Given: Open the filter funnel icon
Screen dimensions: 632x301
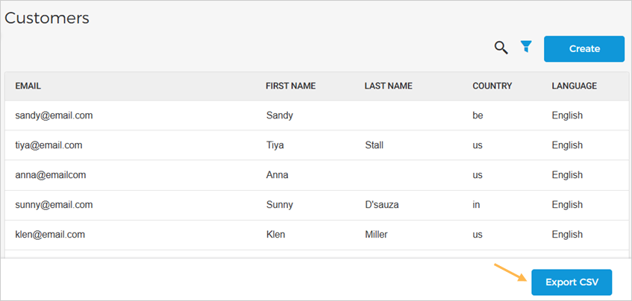Looking at the screenshot, I should coord(526,48).
